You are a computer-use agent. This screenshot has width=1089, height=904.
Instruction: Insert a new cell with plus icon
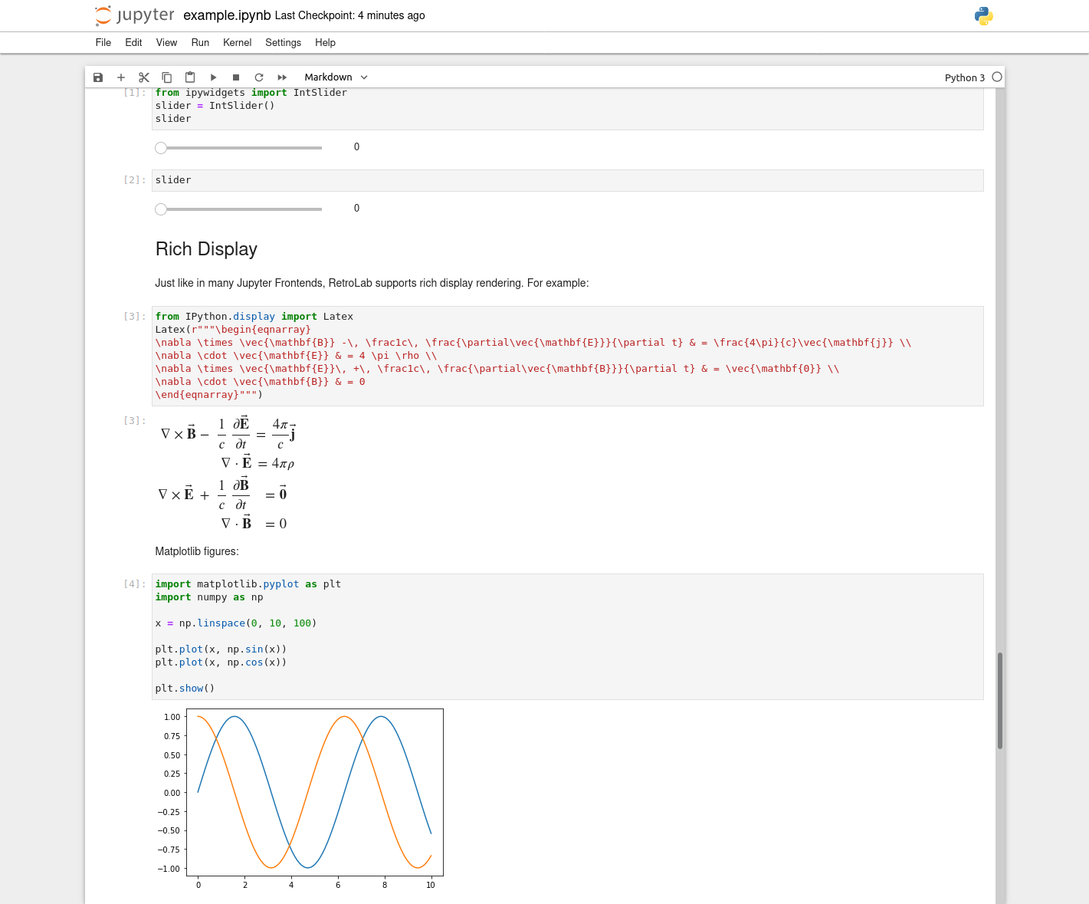point(121,77)
